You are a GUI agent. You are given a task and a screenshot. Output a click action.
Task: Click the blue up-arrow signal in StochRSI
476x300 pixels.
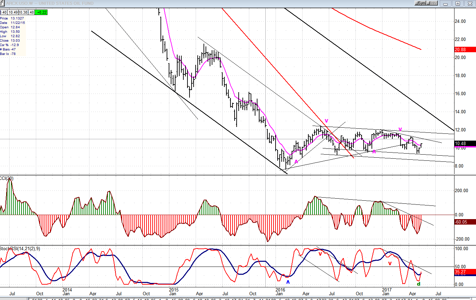click(x=288, y=282)
